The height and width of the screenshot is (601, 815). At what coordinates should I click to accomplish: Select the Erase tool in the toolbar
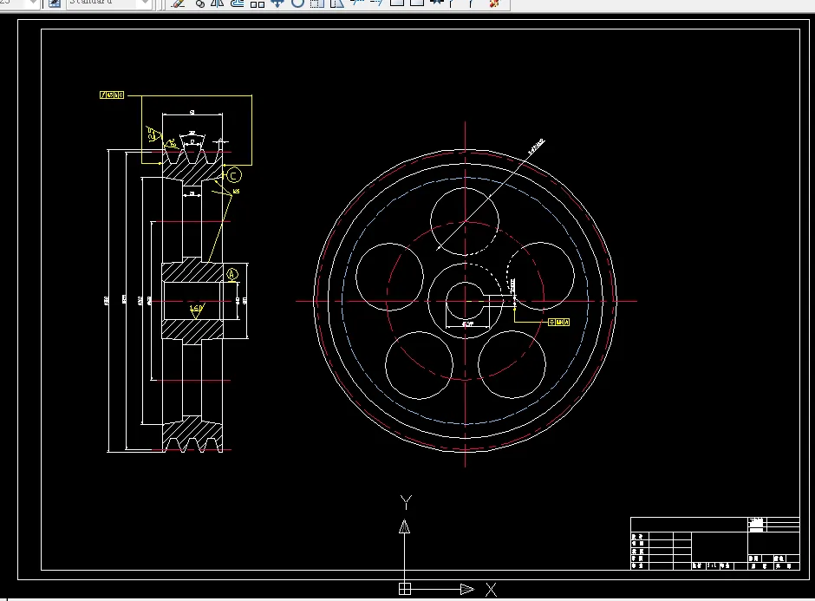pos(179,3)
